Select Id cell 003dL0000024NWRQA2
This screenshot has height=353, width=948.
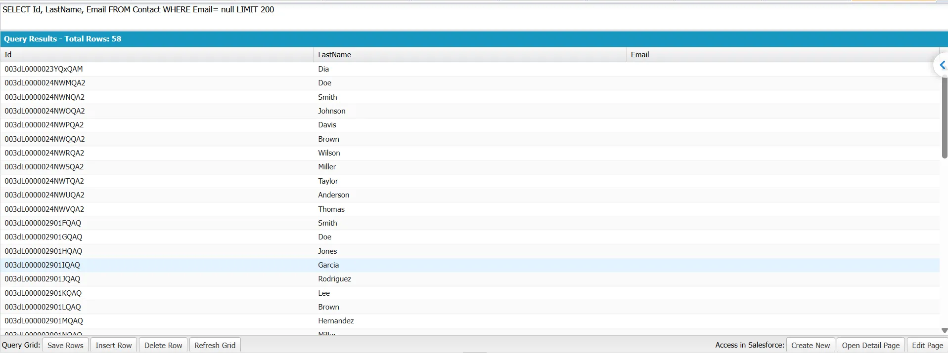[x=157, y=153]
